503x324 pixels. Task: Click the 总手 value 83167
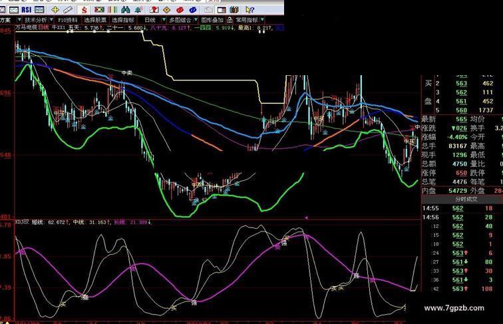[458, 146]
